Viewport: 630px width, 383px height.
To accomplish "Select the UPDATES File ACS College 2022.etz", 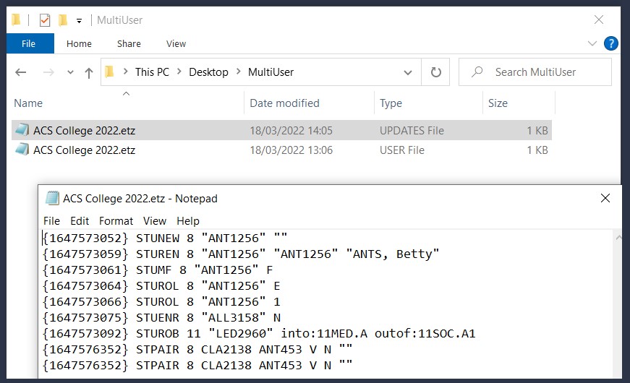I will click(x=281, y=131).
